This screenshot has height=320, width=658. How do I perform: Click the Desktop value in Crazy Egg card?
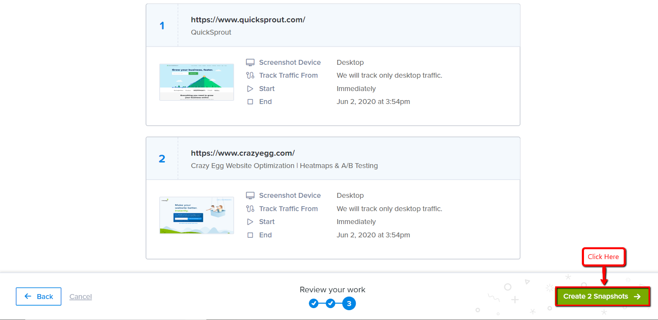point(350,196)
